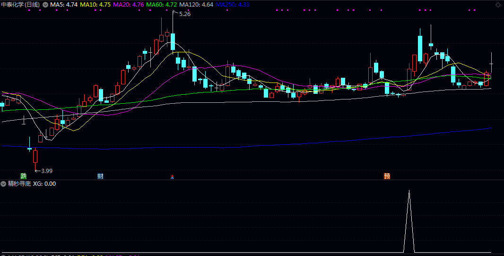The image size is (504, 256).
Task: Click the red candlestick at the 3.99 low
Action: tap(35, 157)
